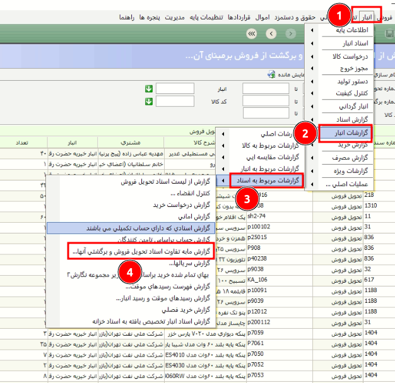Image resolution: width=395 pixels, height=383 pixels.
Task: Expand درخواست کالا submenu
Action: pyautogui.click(x=339, y=56)
